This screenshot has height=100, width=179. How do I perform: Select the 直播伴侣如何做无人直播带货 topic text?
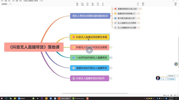92,68
